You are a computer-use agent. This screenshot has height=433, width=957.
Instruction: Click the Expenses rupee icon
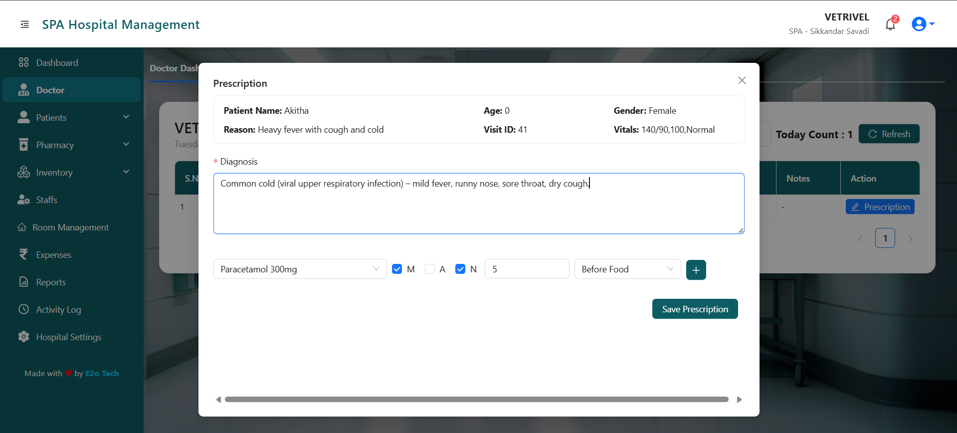tap(23, 254)
